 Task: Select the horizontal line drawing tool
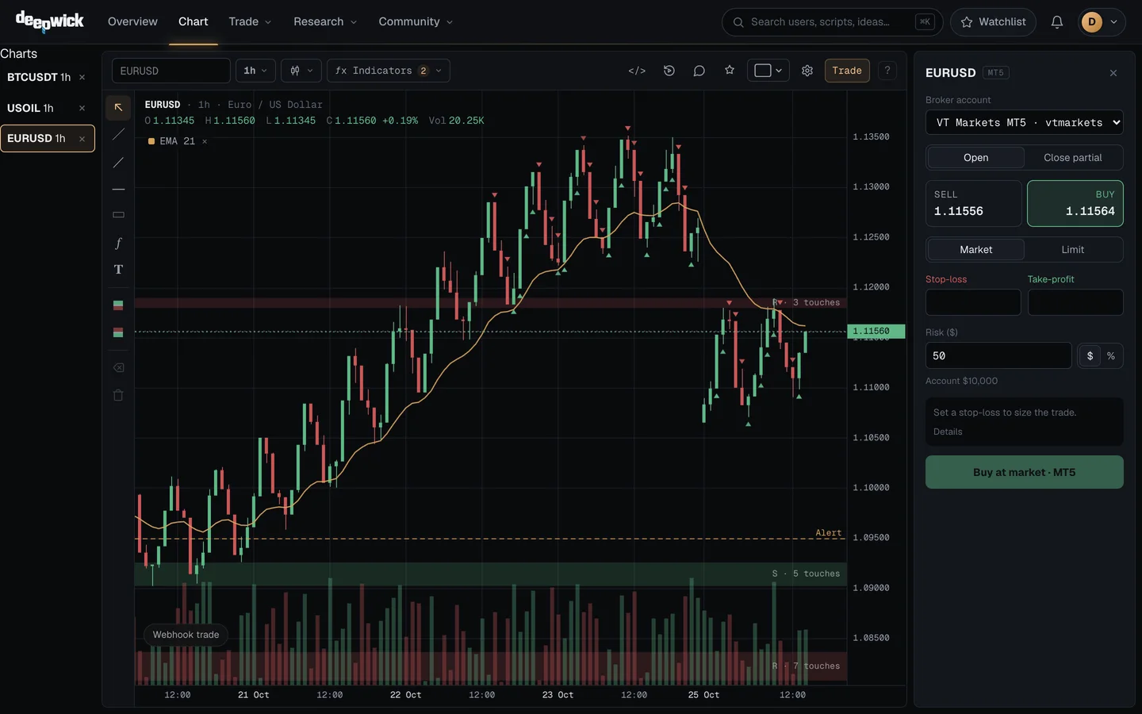coord(118,190)
